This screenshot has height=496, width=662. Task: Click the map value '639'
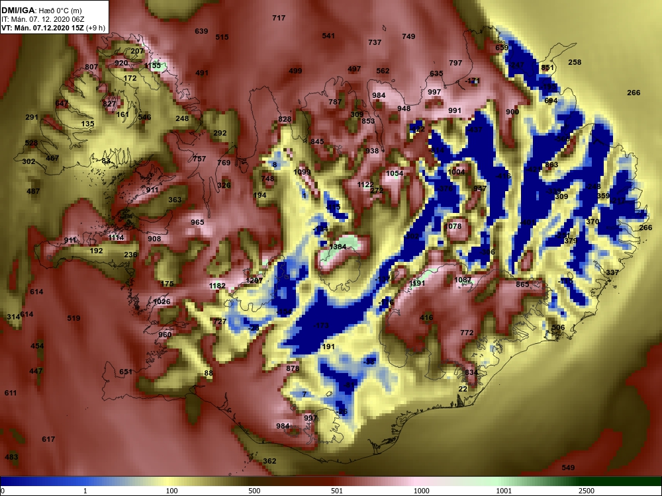pos(201,31)
